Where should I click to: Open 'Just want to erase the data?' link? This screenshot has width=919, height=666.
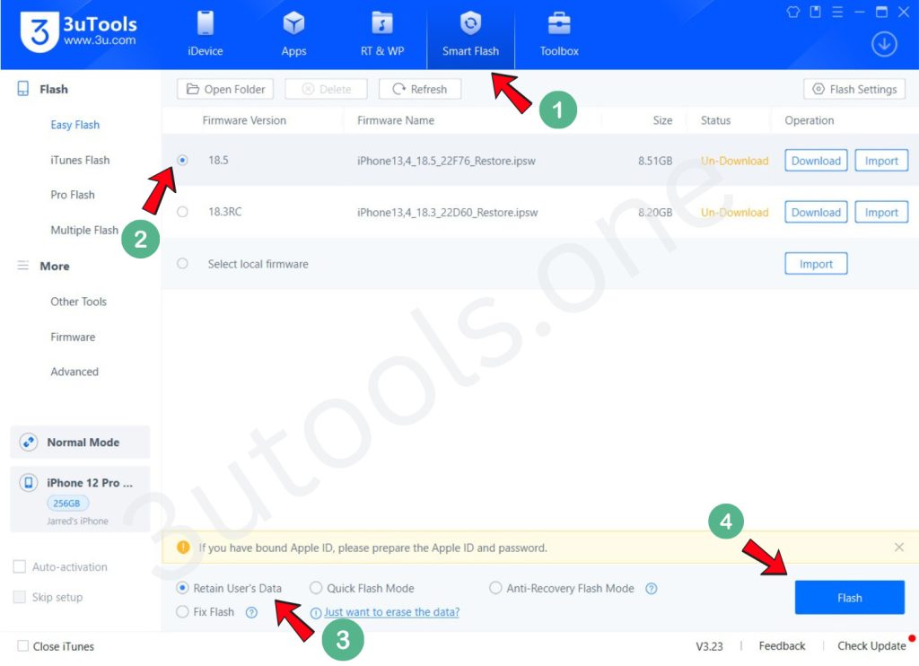391,612
